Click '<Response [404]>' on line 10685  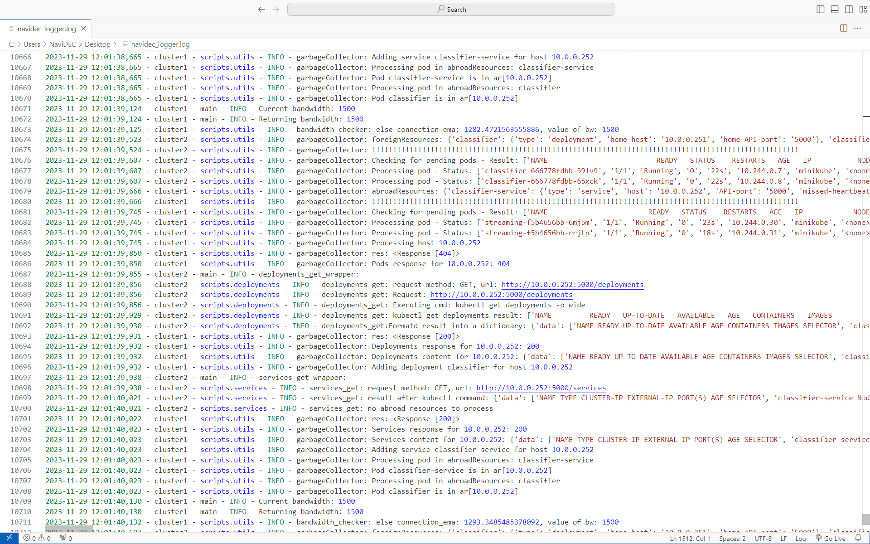(426, 253)
